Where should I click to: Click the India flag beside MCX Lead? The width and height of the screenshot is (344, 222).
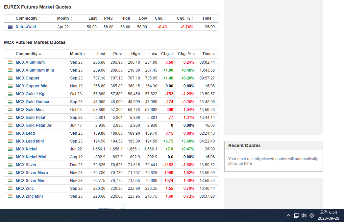tap(10, 133)
